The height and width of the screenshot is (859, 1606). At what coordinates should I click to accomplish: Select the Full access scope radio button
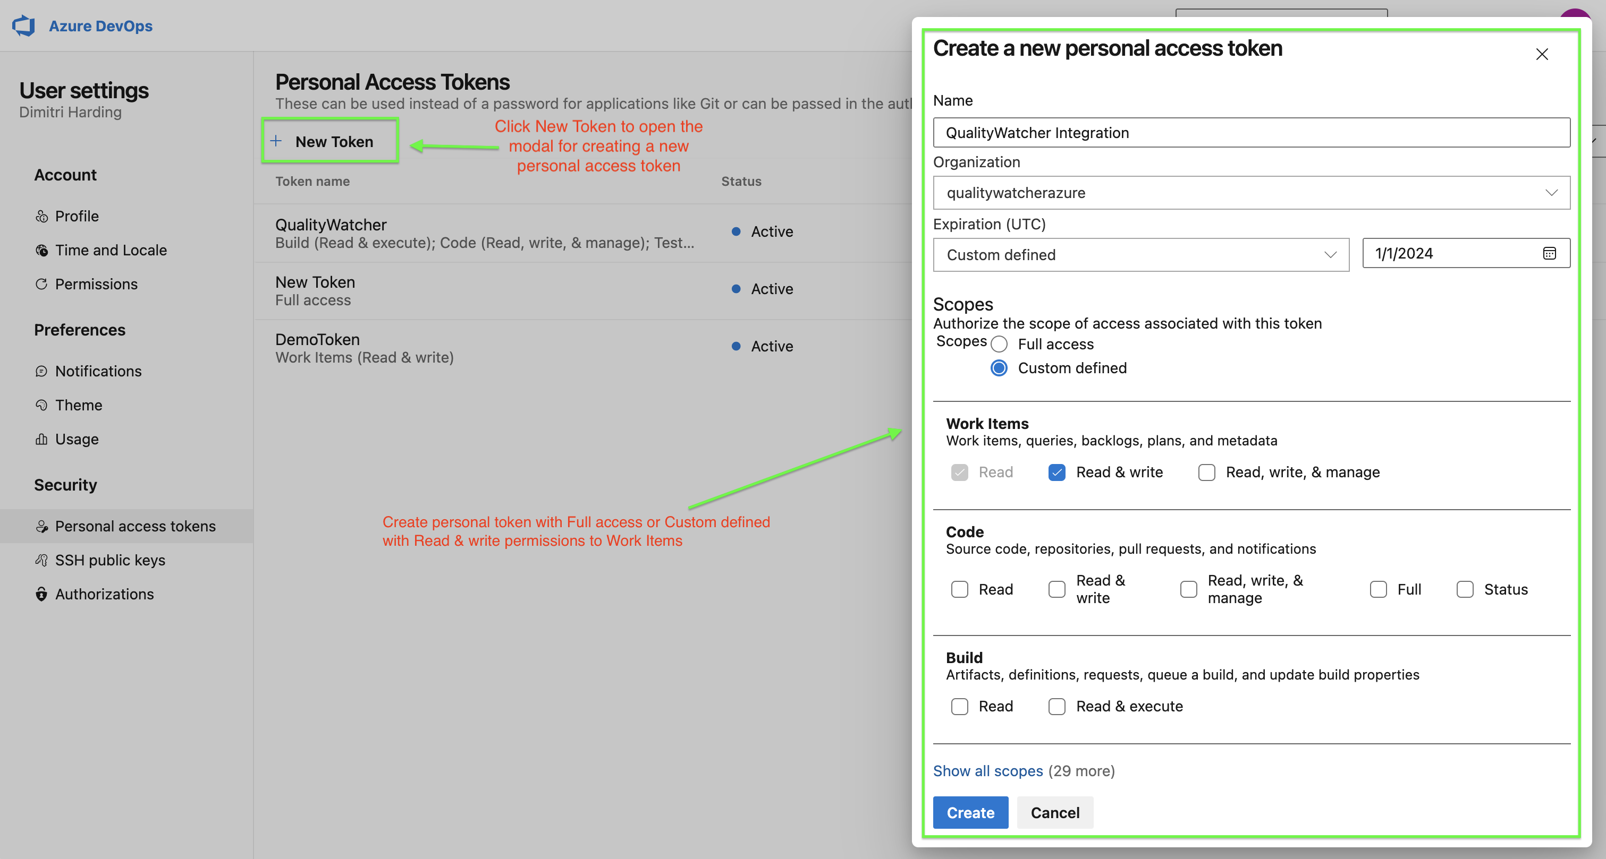click(x=999, y=345)
